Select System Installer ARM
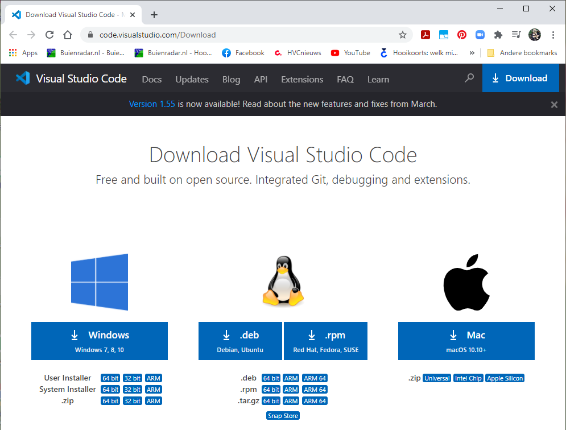The image size is (566, 430). click(x=154, y=390)
